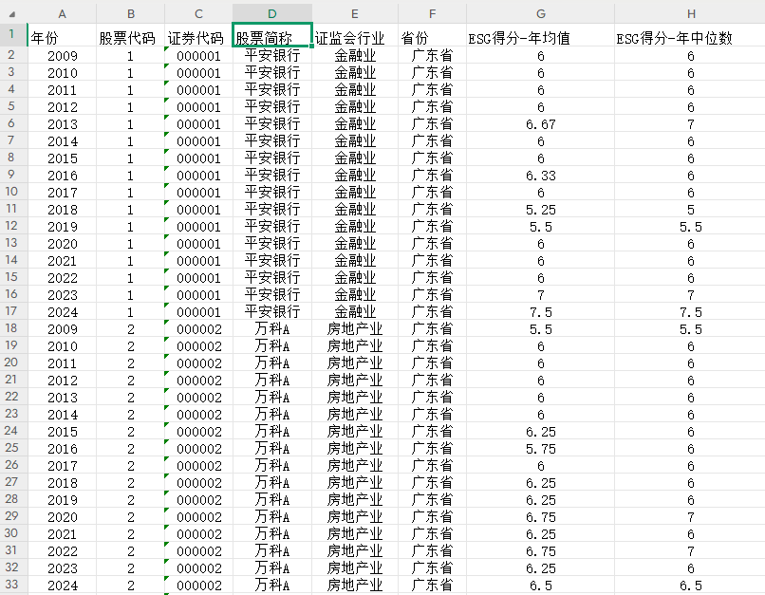Click 万科A cell in row 18
Image resolution: width=765 pixels, height=595 pixels.
click(272, 328)
